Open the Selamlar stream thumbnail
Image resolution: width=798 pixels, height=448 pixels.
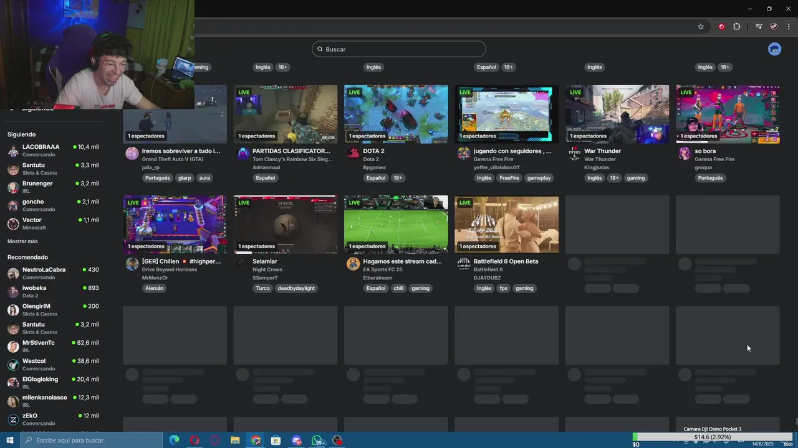(286, 225)
